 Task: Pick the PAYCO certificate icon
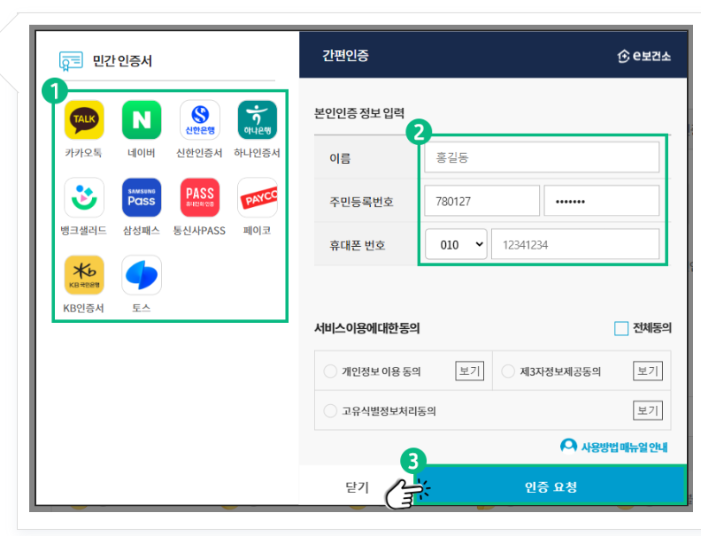258,197
